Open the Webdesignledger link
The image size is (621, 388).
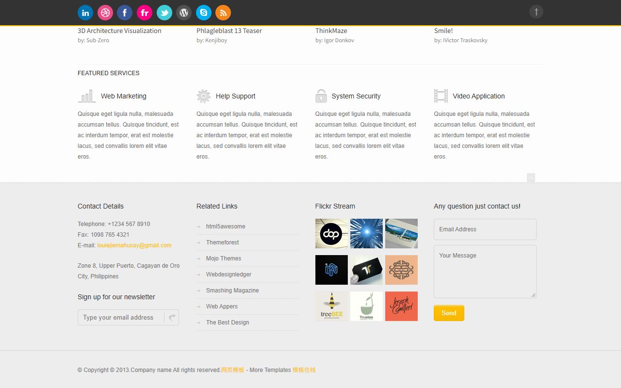pos(229,275)
